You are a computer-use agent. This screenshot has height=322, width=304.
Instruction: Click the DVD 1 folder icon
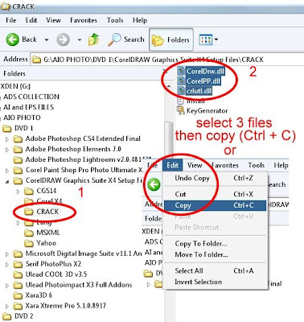(6, 128)
